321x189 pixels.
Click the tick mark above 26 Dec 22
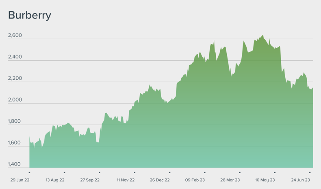point(170,172)
